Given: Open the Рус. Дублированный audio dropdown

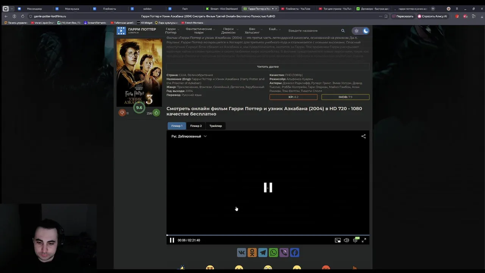Looking at the screenshot, I should click(x=189, y=136).
